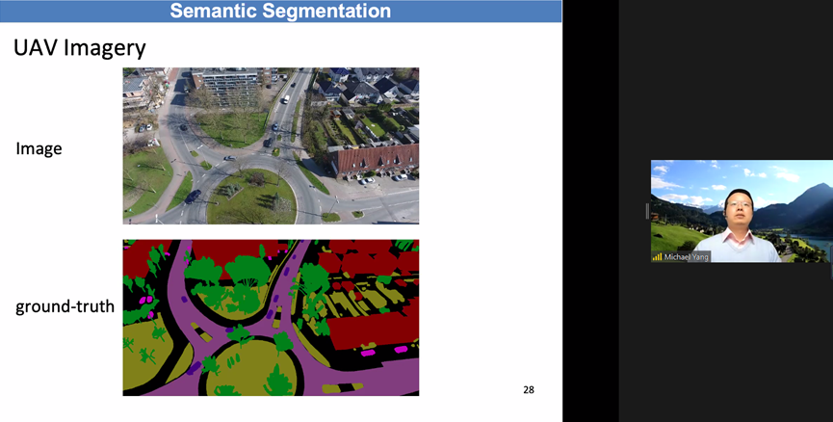Click a magenta car mark in the ground-truth map
833x422 pixels.
coord(148,301)
